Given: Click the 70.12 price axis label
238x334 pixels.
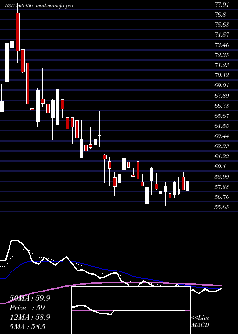Looking at the screenshot, I should click(x=222, y=75).
